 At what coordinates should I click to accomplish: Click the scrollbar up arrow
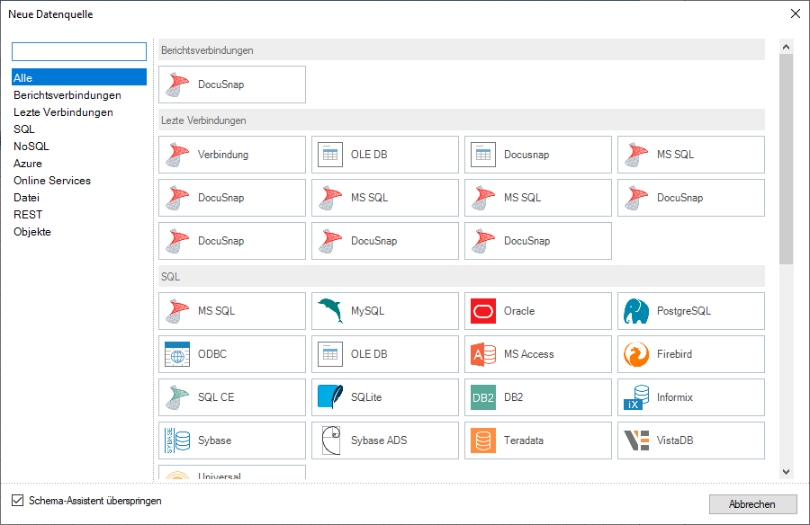pos(786,47)
